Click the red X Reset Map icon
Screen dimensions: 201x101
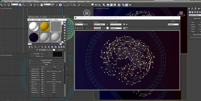click(39, 47)
